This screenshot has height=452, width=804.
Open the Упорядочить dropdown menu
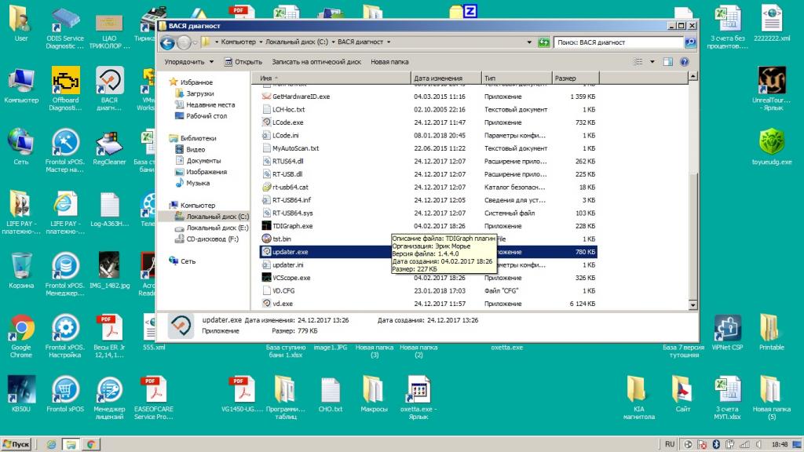point(188,62)
